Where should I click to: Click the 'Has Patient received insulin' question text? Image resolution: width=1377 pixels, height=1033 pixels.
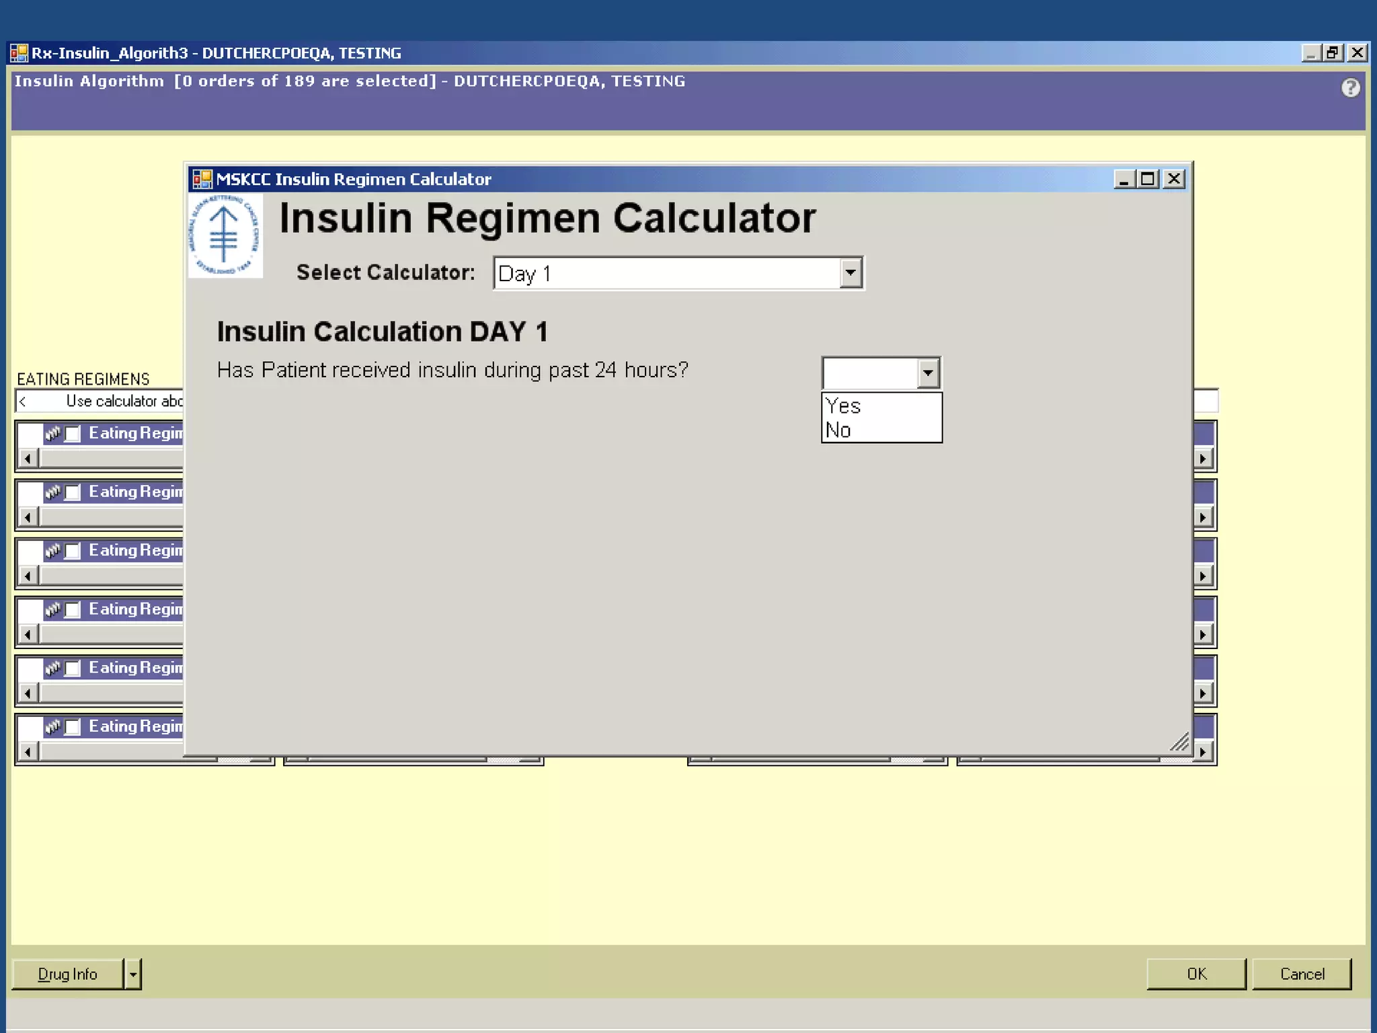(x=453, y=370)
